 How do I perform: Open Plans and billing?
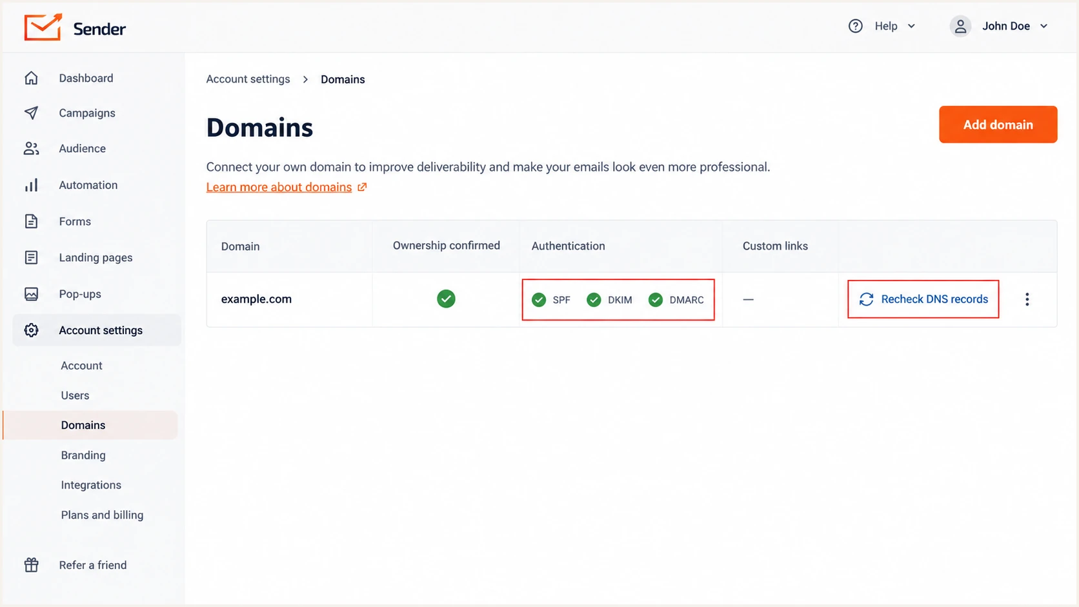102,515
